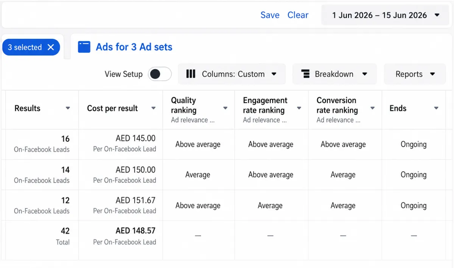Viewport: 454px width, 268px height.
Task: Click Ongoing in the AED 150.00 row
Action: tap(414, 175)
